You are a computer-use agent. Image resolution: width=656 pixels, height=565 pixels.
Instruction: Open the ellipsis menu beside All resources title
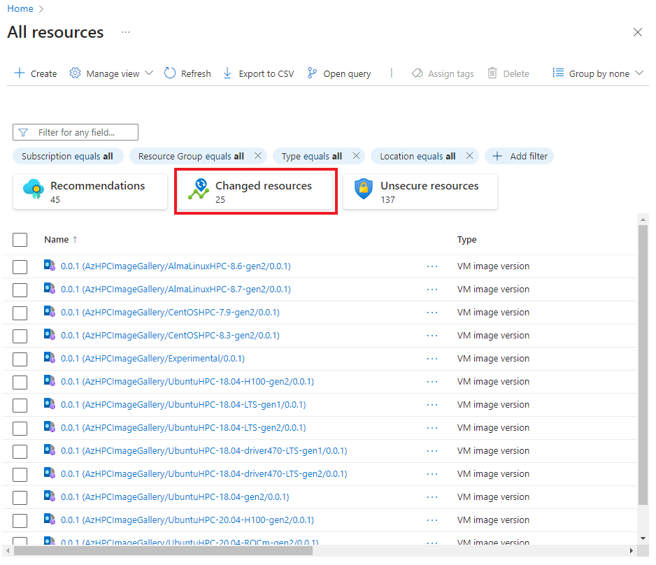pyautogui.click(x=125, y=32)
